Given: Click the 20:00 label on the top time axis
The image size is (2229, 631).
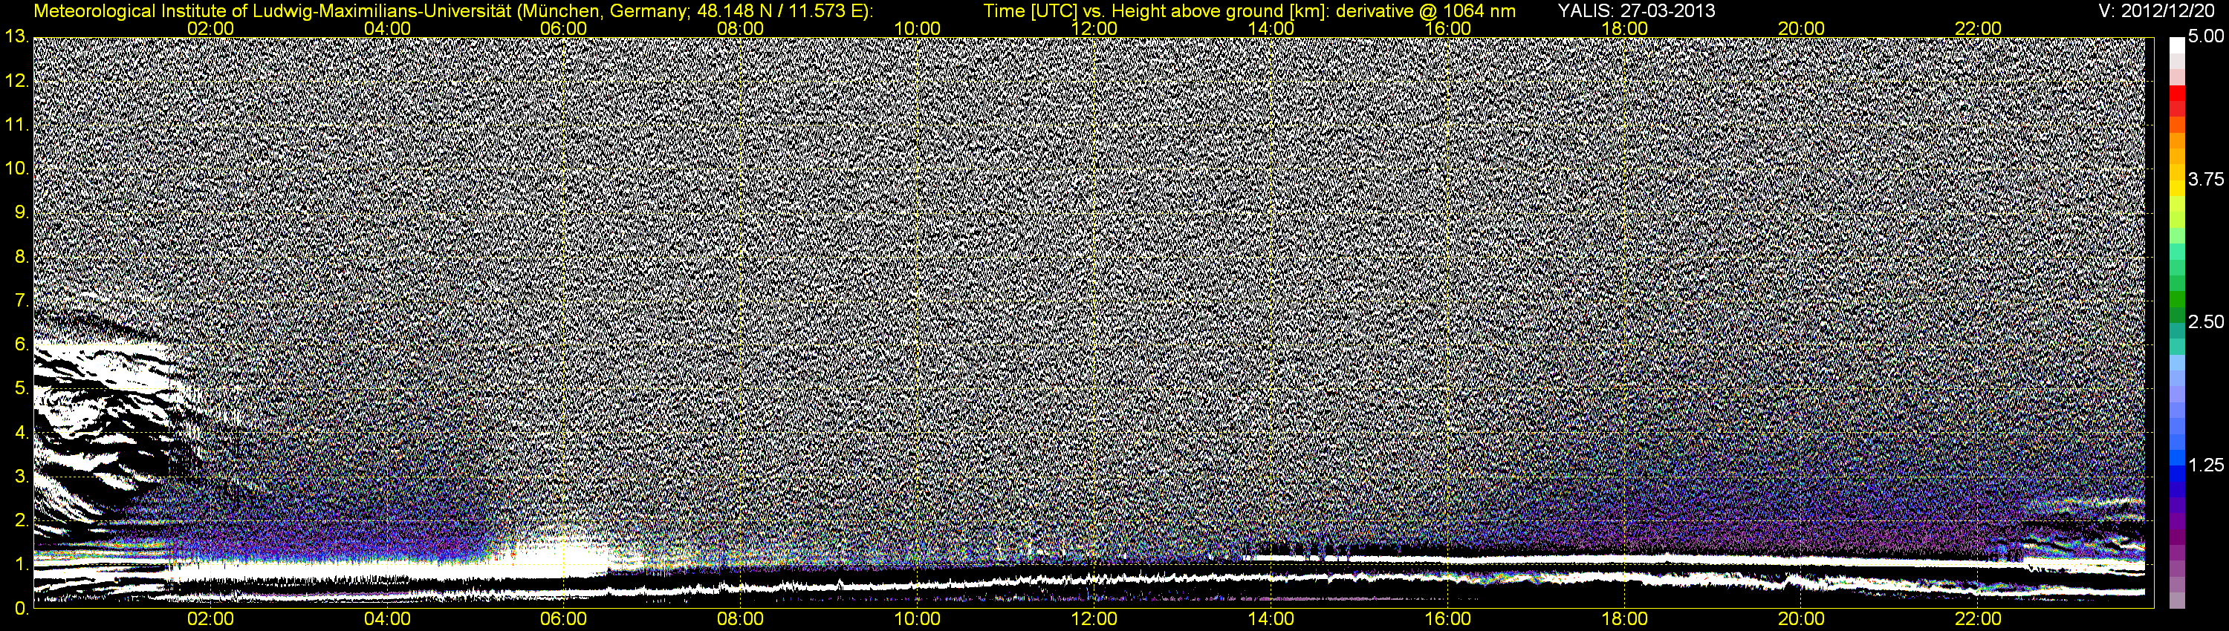Looking at the screenshot, I should click(1802, 28).
